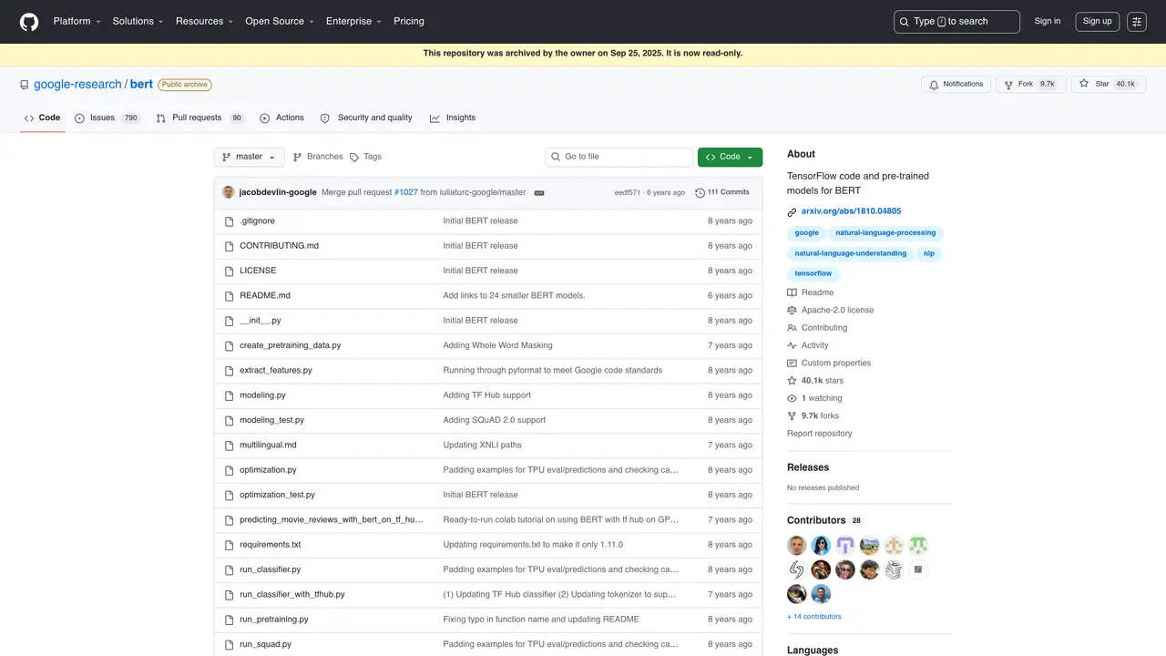
Task: Switch to the Code tab
Action: tap(42, 118)
